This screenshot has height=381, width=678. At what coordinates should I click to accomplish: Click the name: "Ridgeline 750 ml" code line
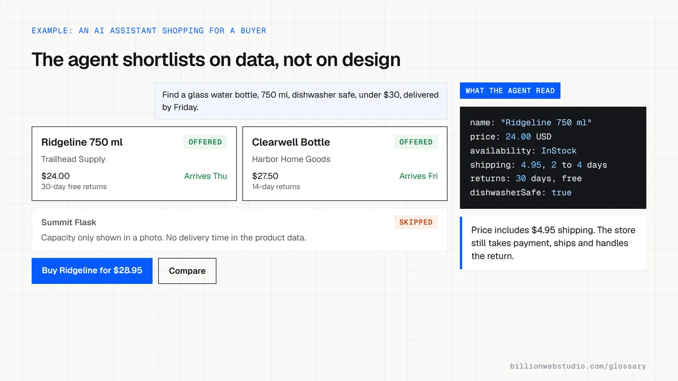click(531, 122)
